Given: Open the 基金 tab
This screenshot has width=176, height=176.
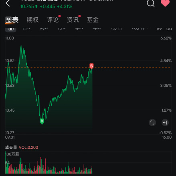Looking at the screenshot, I should (93, 20).
